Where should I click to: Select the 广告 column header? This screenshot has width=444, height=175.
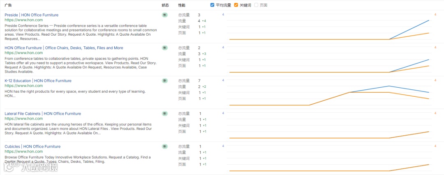click(8, 5)
